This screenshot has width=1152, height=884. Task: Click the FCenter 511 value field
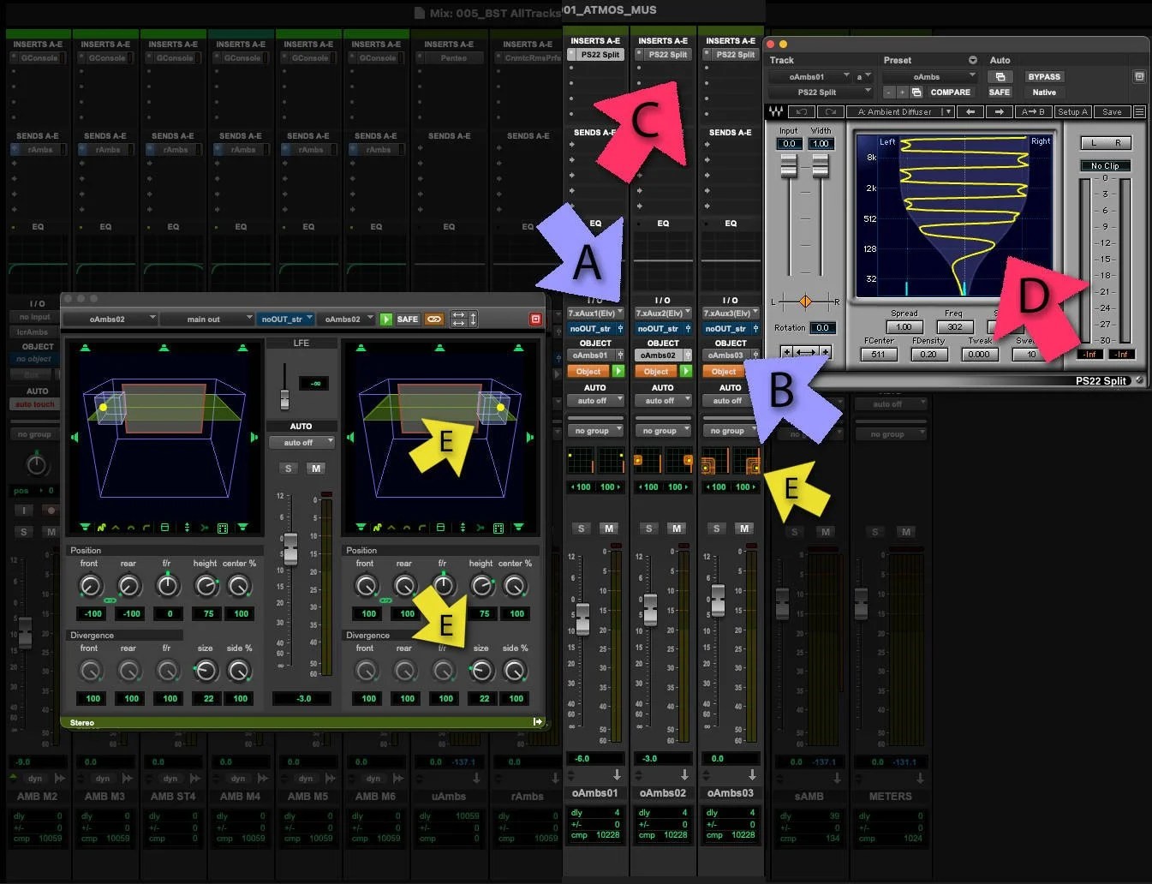coord(879,354)
